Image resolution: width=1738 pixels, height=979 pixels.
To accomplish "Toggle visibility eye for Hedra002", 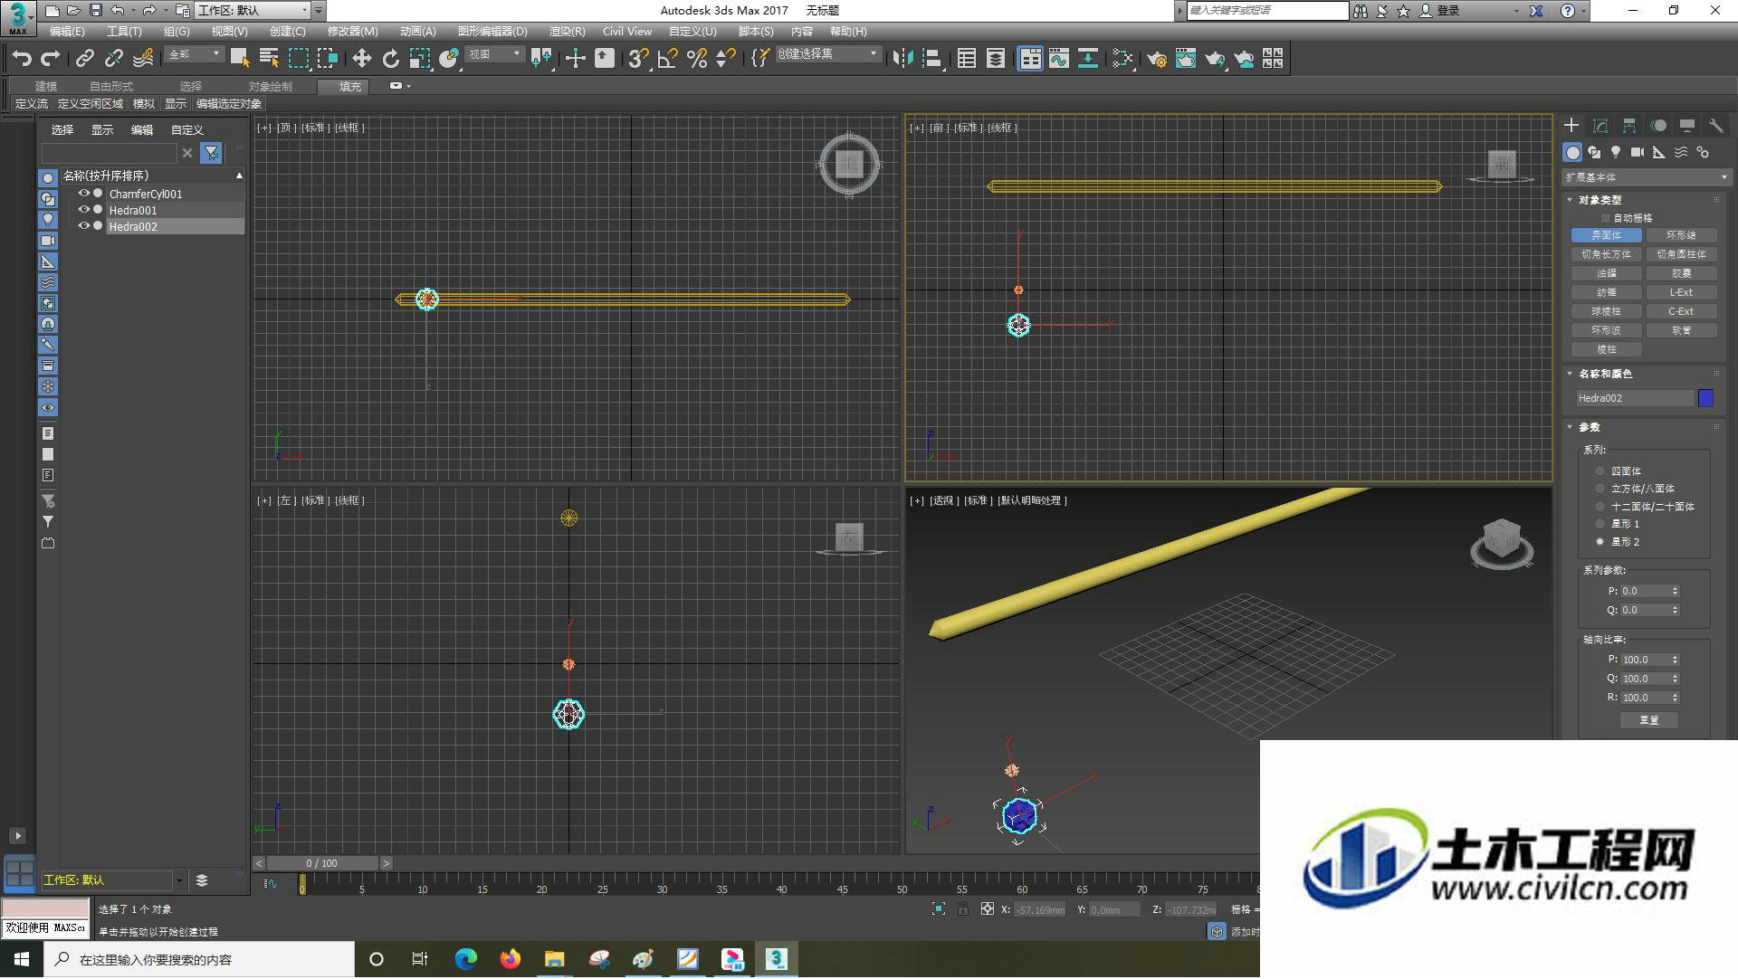I will tap(84, 226).
